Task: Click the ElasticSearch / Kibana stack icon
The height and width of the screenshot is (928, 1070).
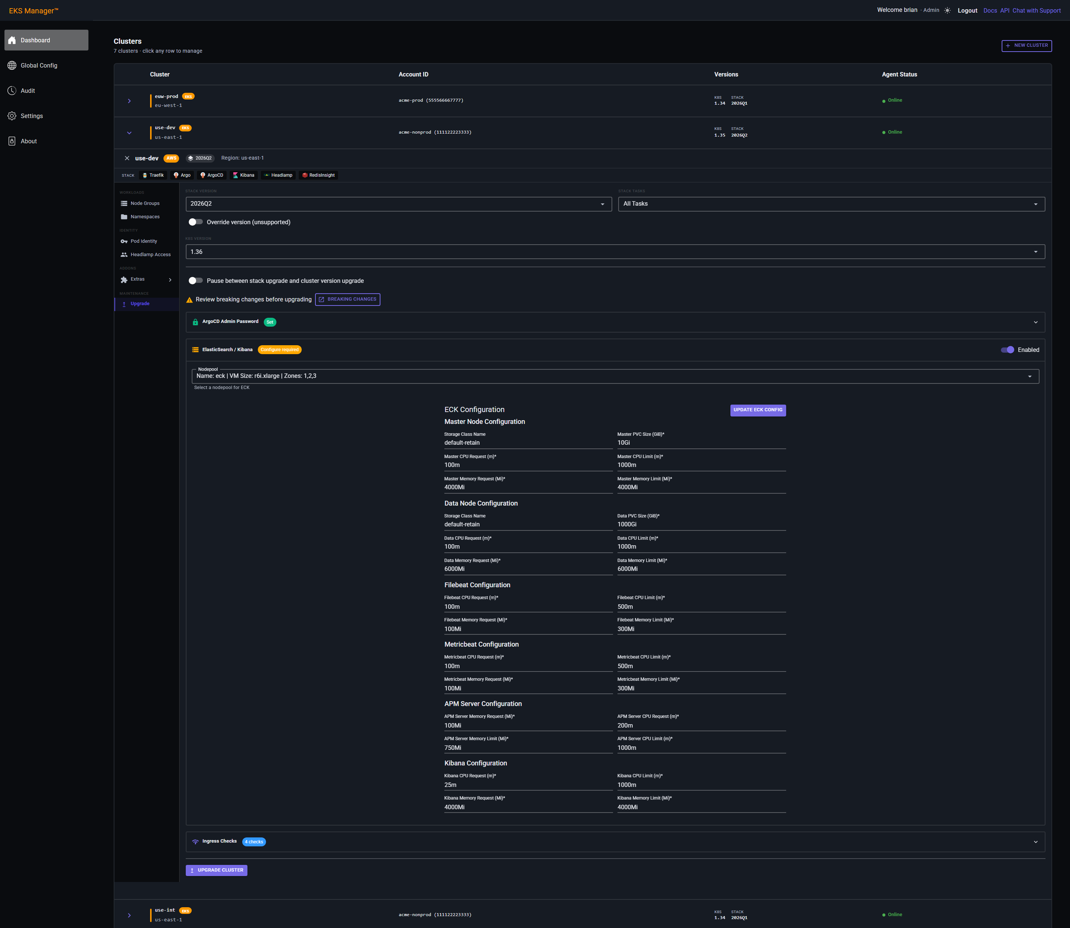Action: (x=195, y=350)
